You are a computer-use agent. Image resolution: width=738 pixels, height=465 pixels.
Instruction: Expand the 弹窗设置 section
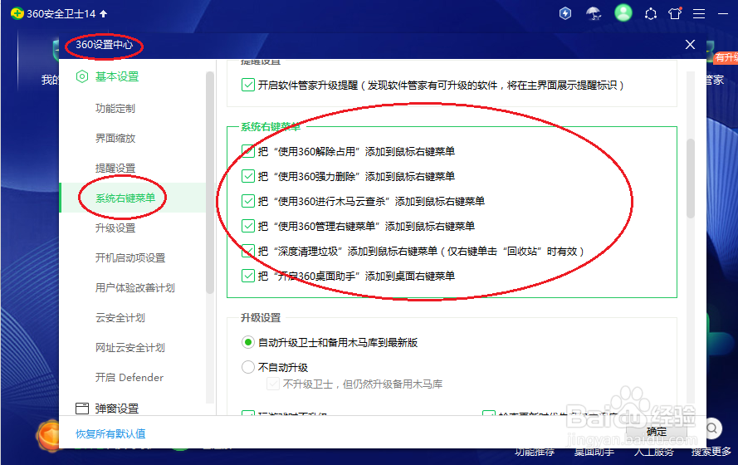[117, 408]
